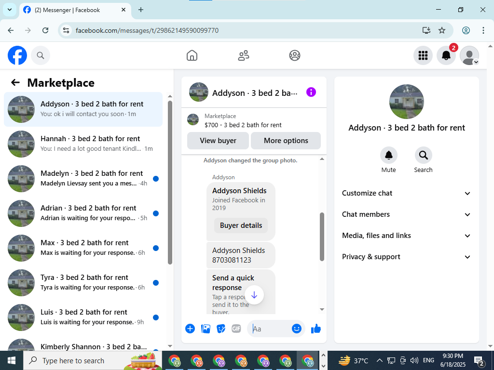View site information icon in address bar
Viewport: 494px width, 370px height.
66,30
